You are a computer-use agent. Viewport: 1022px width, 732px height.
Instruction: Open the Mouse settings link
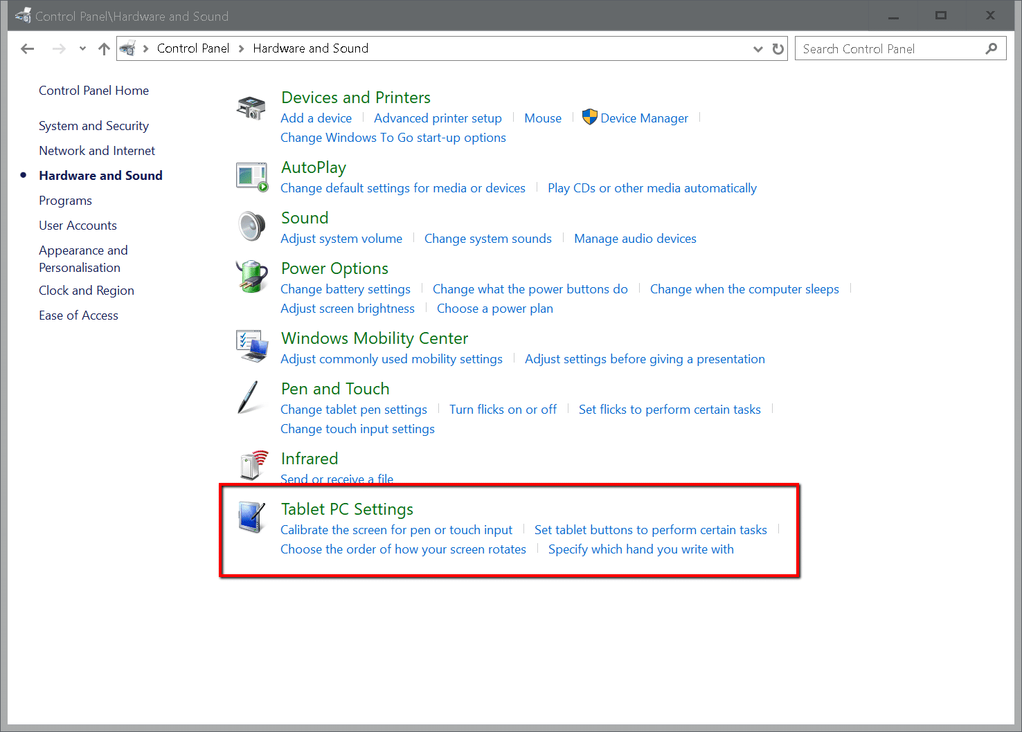543,118
